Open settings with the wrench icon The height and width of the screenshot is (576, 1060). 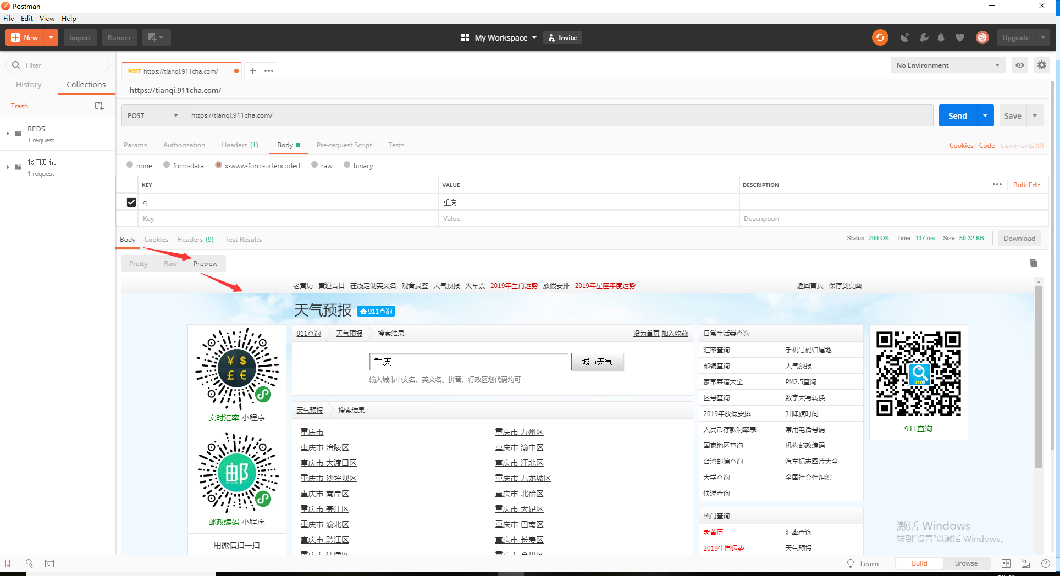[924, 37]
